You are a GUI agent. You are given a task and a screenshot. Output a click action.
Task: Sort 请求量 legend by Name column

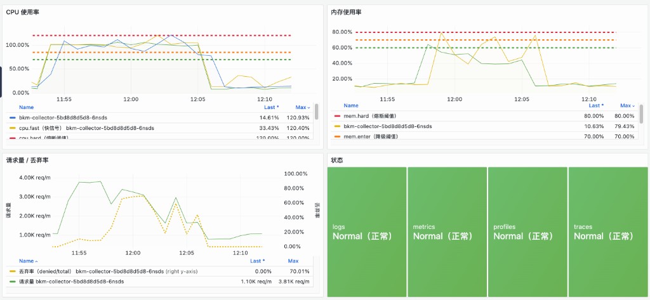pos(28,261)
